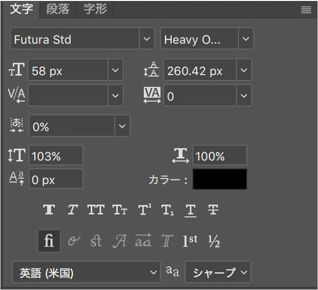Enable fractions ½ OpenType feature
Image resolution: width=318 pixels, height=290 pixels.
click(214, 241)
